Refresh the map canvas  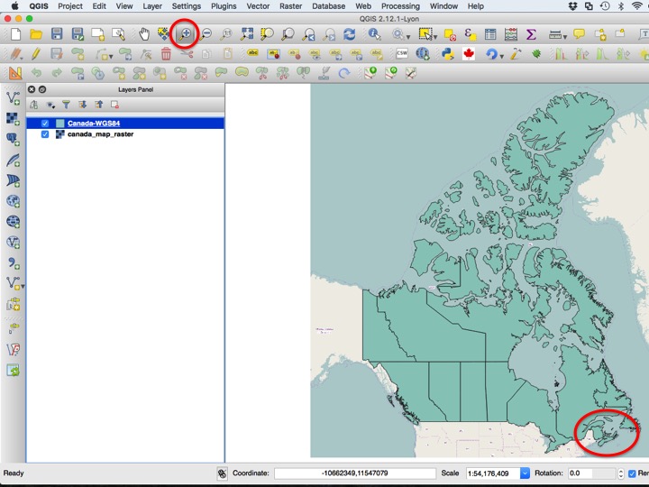350,34
